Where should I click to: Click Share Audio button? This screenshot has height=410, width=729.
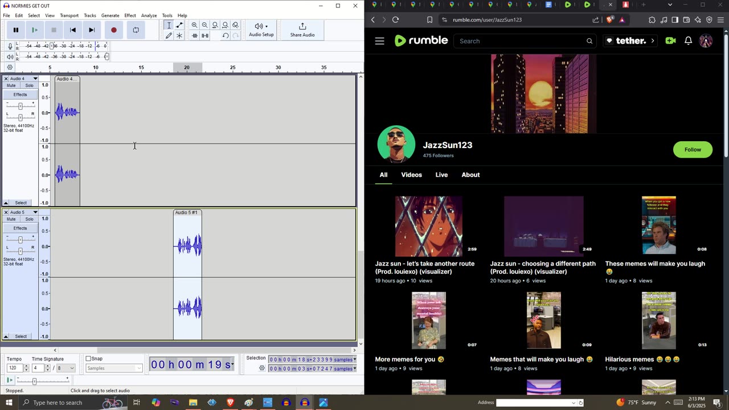coord(302,30)
